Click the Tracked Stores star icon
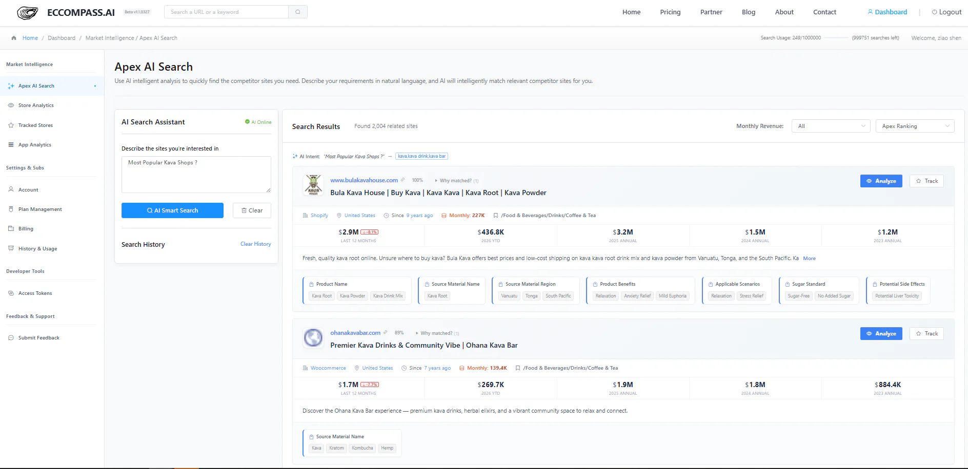 (x=11, y=125)
